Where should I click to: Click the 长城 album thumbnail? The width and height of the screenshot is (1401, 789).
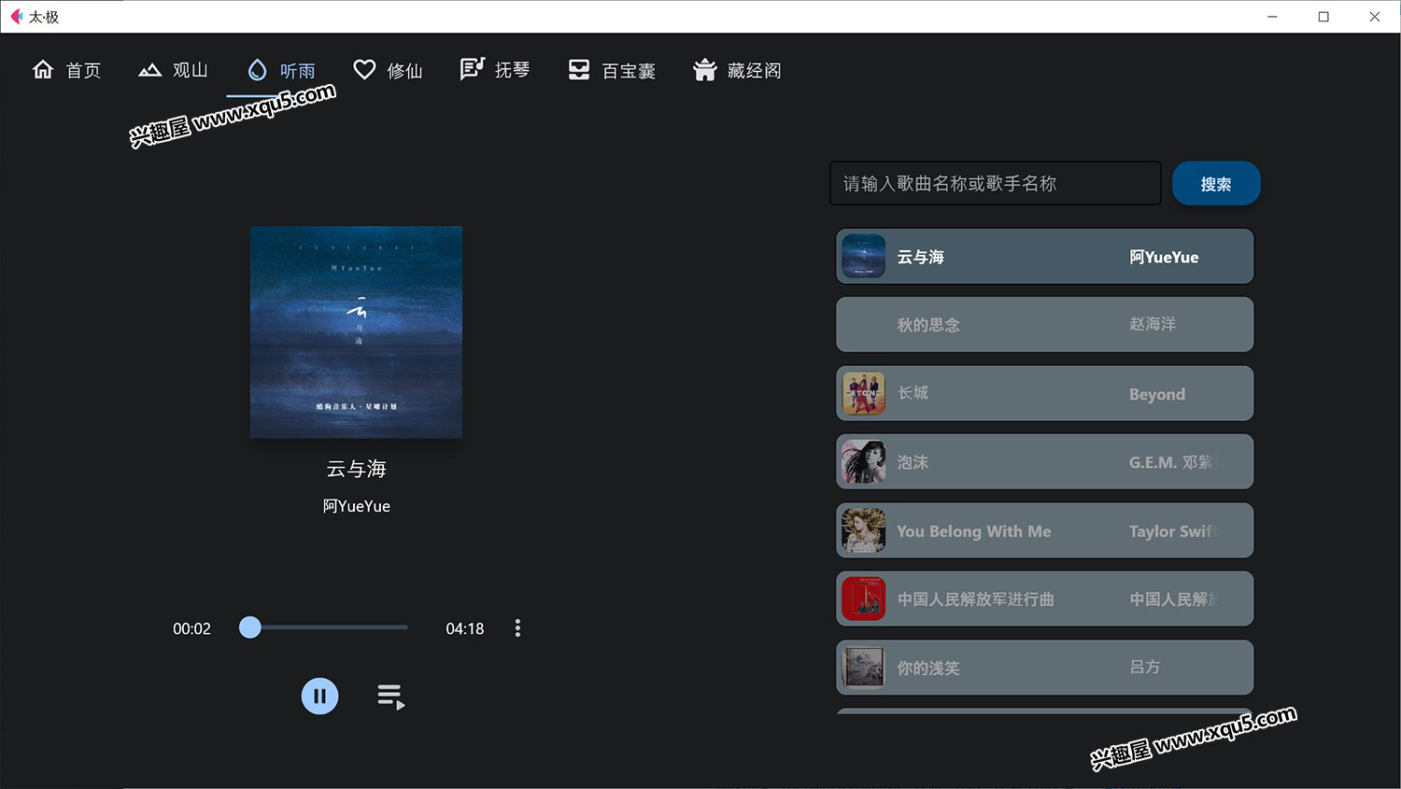[x=863, y=393]
